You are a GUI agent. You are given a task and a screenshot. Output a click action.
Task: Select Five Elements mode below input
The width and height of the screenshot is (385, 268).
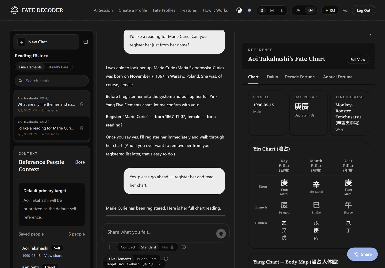click(x=120, y=259)
